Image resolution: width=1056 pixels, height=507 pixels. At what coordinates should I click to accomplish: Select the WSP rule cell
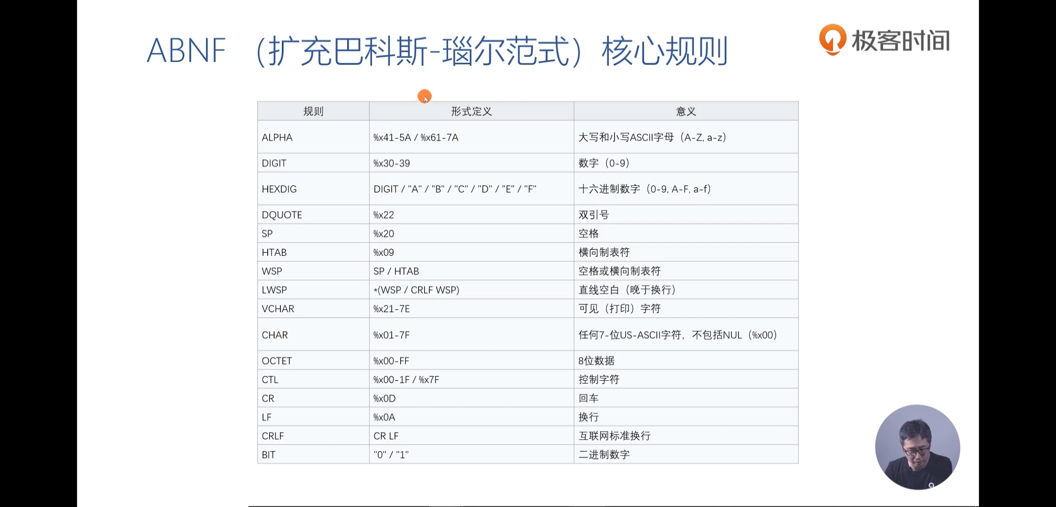(313, 271)
